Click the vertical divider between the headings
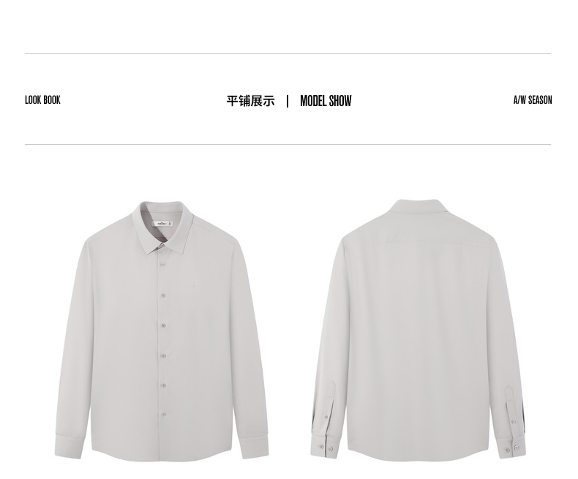 click(288, 101)
